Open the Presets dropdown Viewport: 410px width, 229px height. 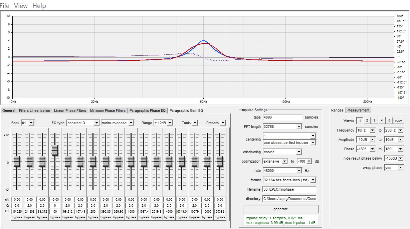(x=223, y=123)
